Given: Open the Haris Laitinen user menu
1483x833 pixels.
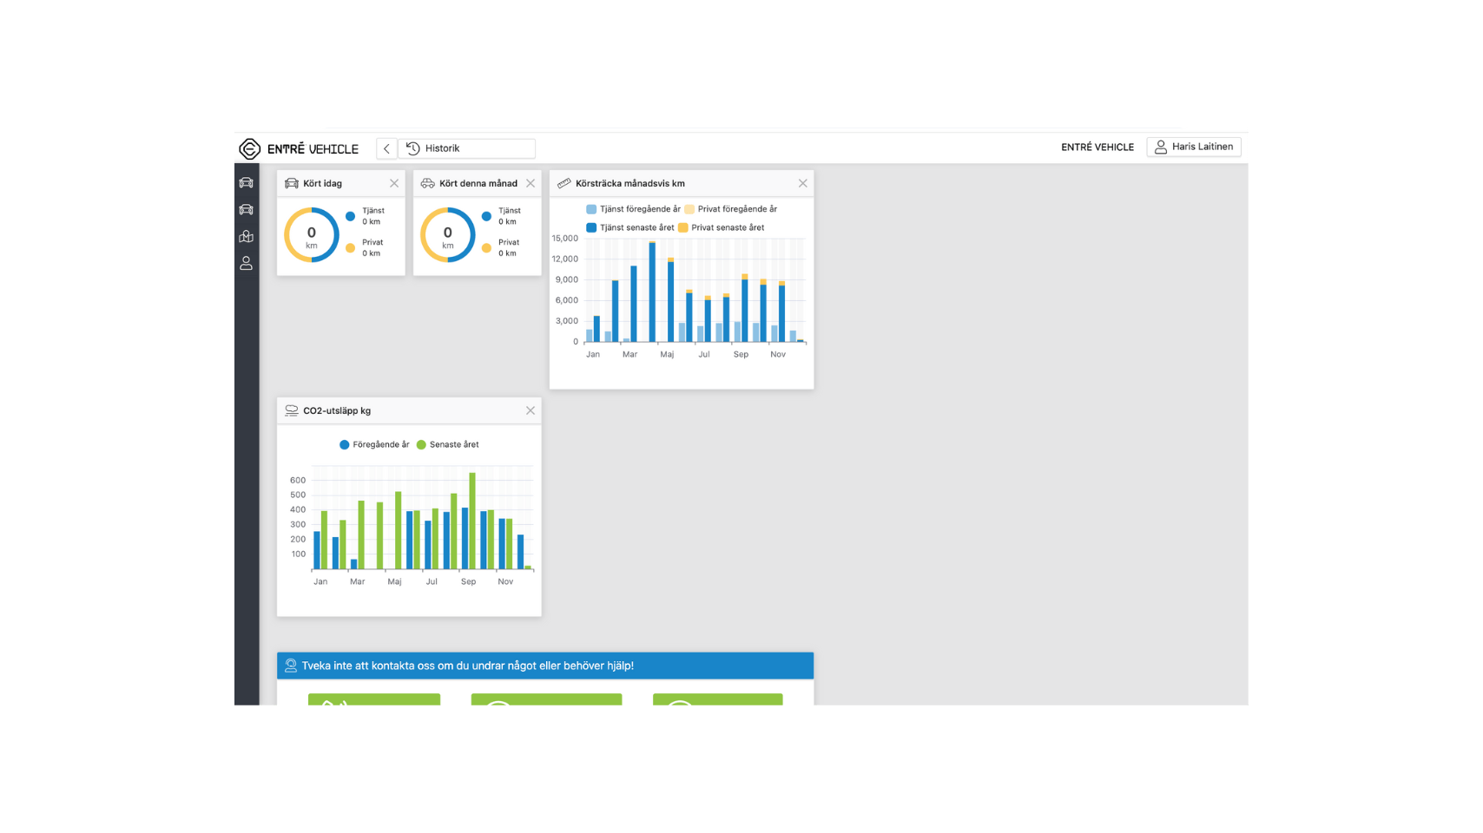Looking at the screenshot, I should tap(1193, 147).
